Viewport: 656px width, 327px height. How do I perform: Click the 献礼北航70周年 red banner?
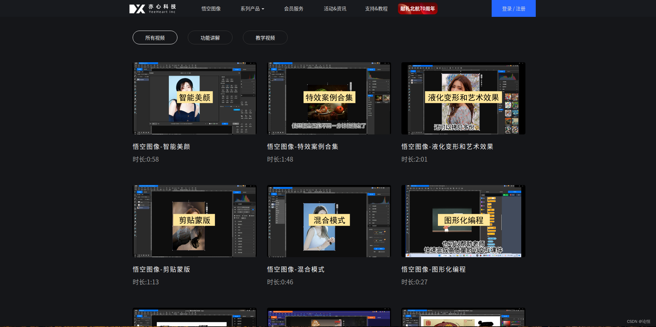[418, 9]
